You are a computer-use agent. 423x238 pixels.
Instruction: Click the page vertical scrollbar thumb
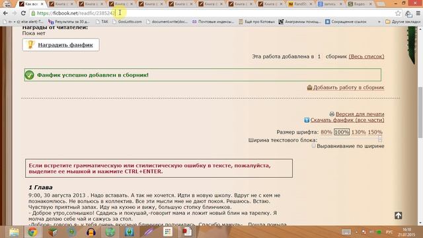point(420,112)
